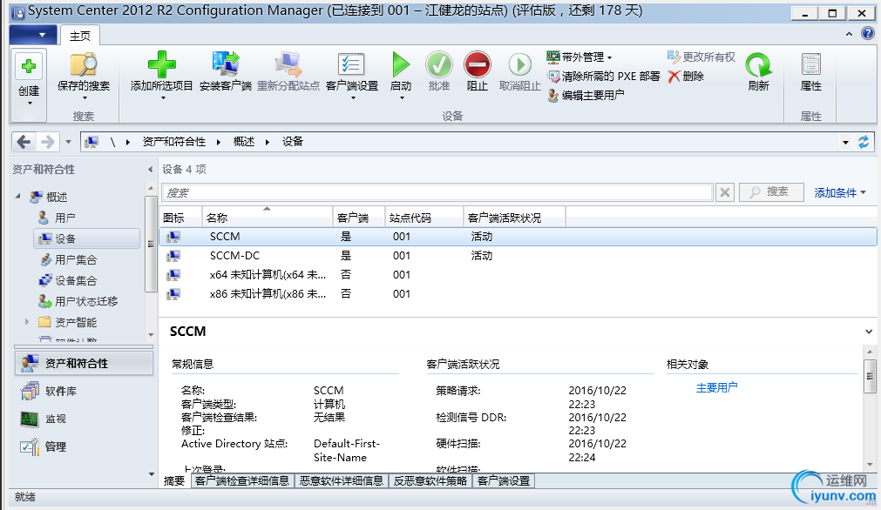Click 更改所有权 in ribbon

click(701, 57)
